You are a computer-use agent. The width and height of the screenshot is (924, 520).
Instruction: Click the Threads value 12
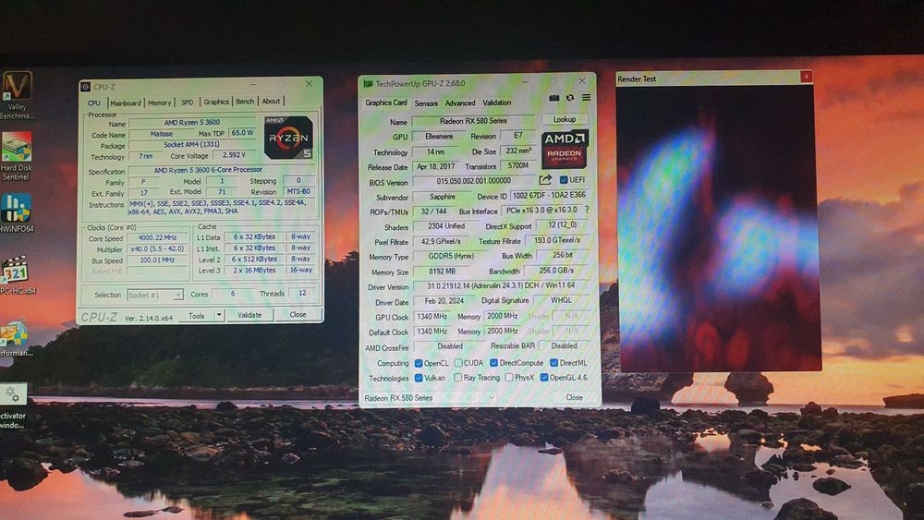302,293
